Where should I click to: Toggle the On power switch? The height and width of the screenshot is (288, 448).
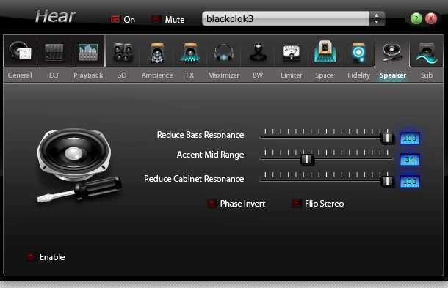(x=115, y=19)
